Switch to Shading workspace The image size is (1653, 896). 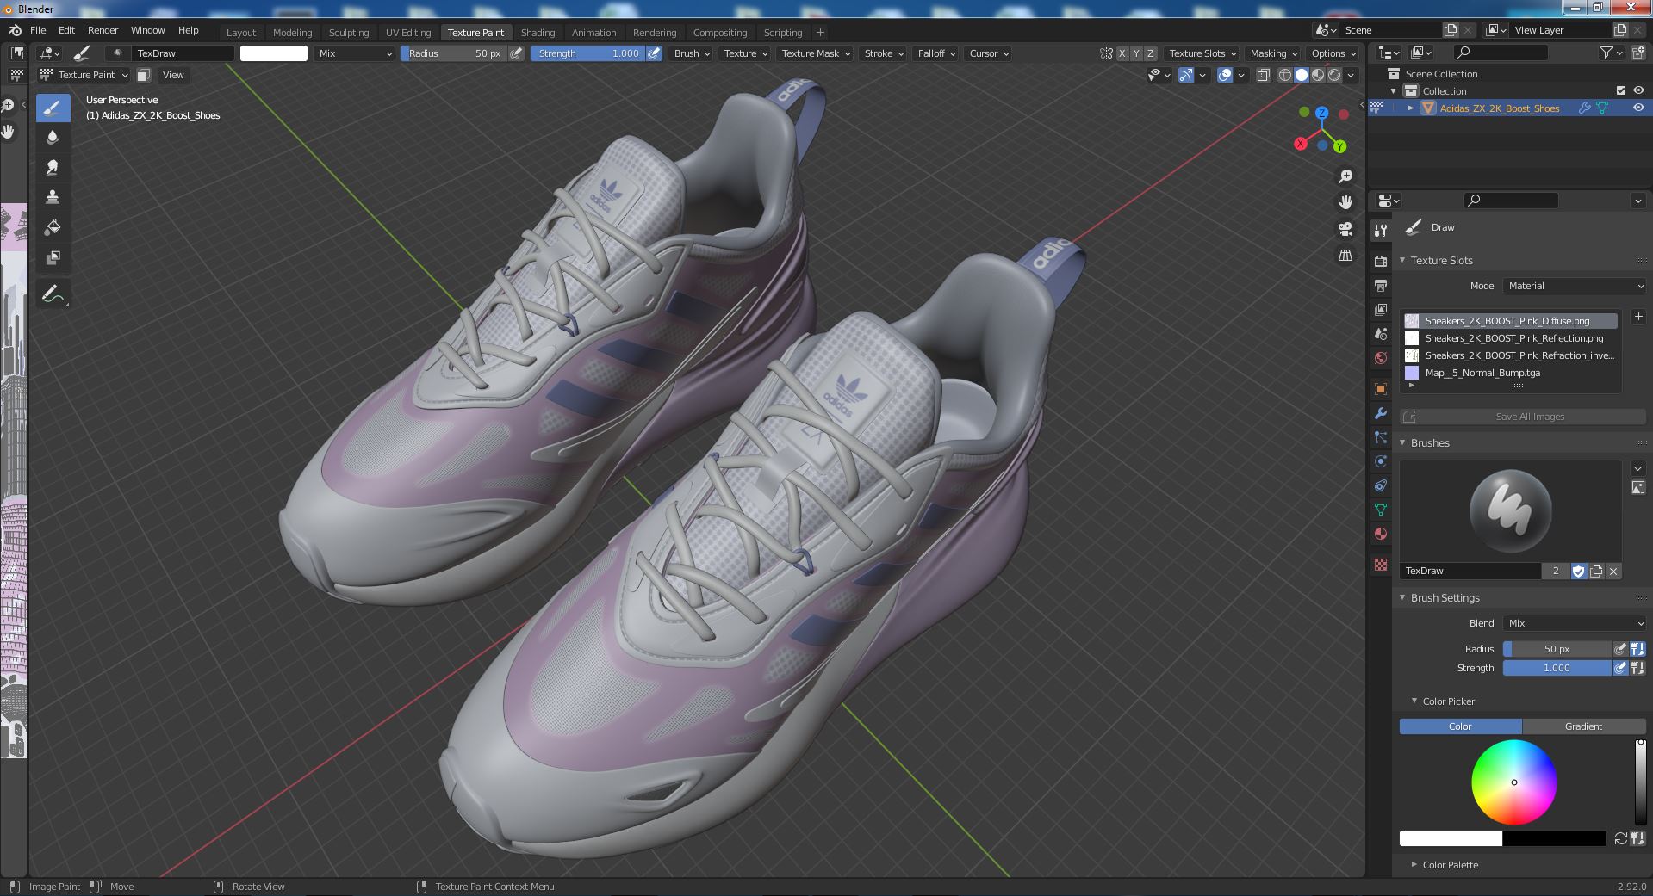[538, 33]
